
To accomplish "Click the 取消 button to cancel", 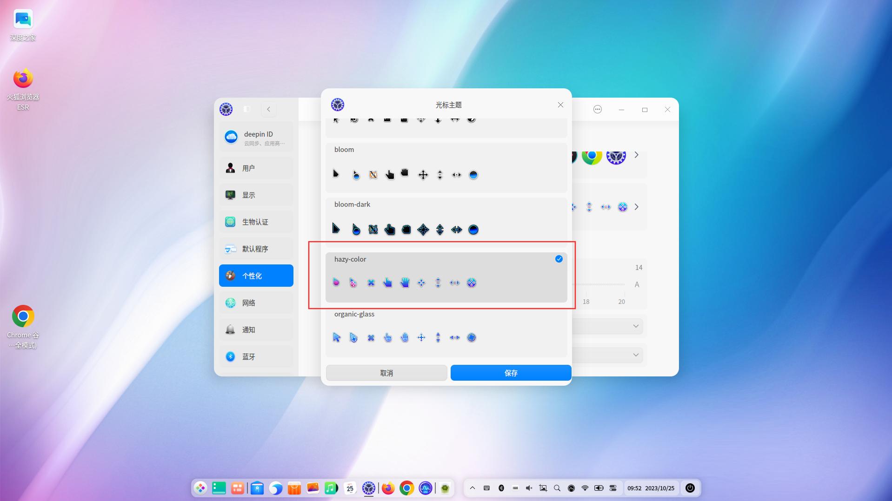I will pyautogui.click(x=386, y=373).
